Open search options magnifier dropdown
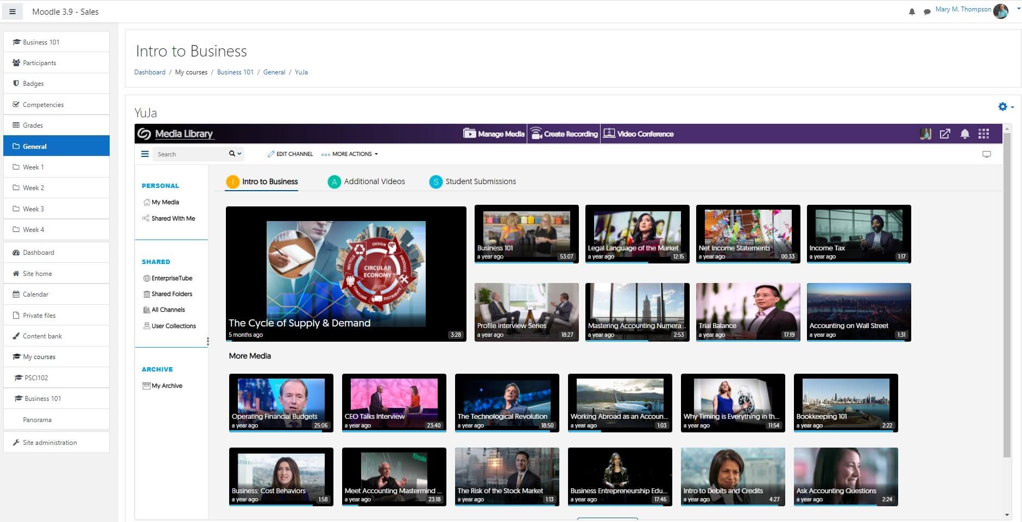The height and width of the screenshot is (522, 1022). coord(235,154)
